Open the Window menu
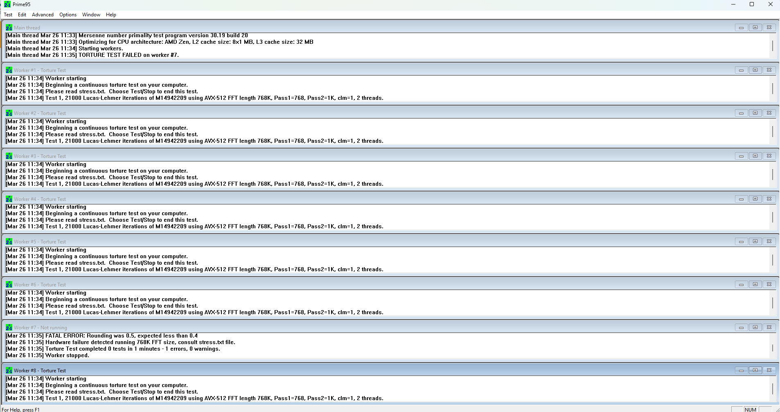This screenshot has height=412, width=780. [x=91, y=15]
